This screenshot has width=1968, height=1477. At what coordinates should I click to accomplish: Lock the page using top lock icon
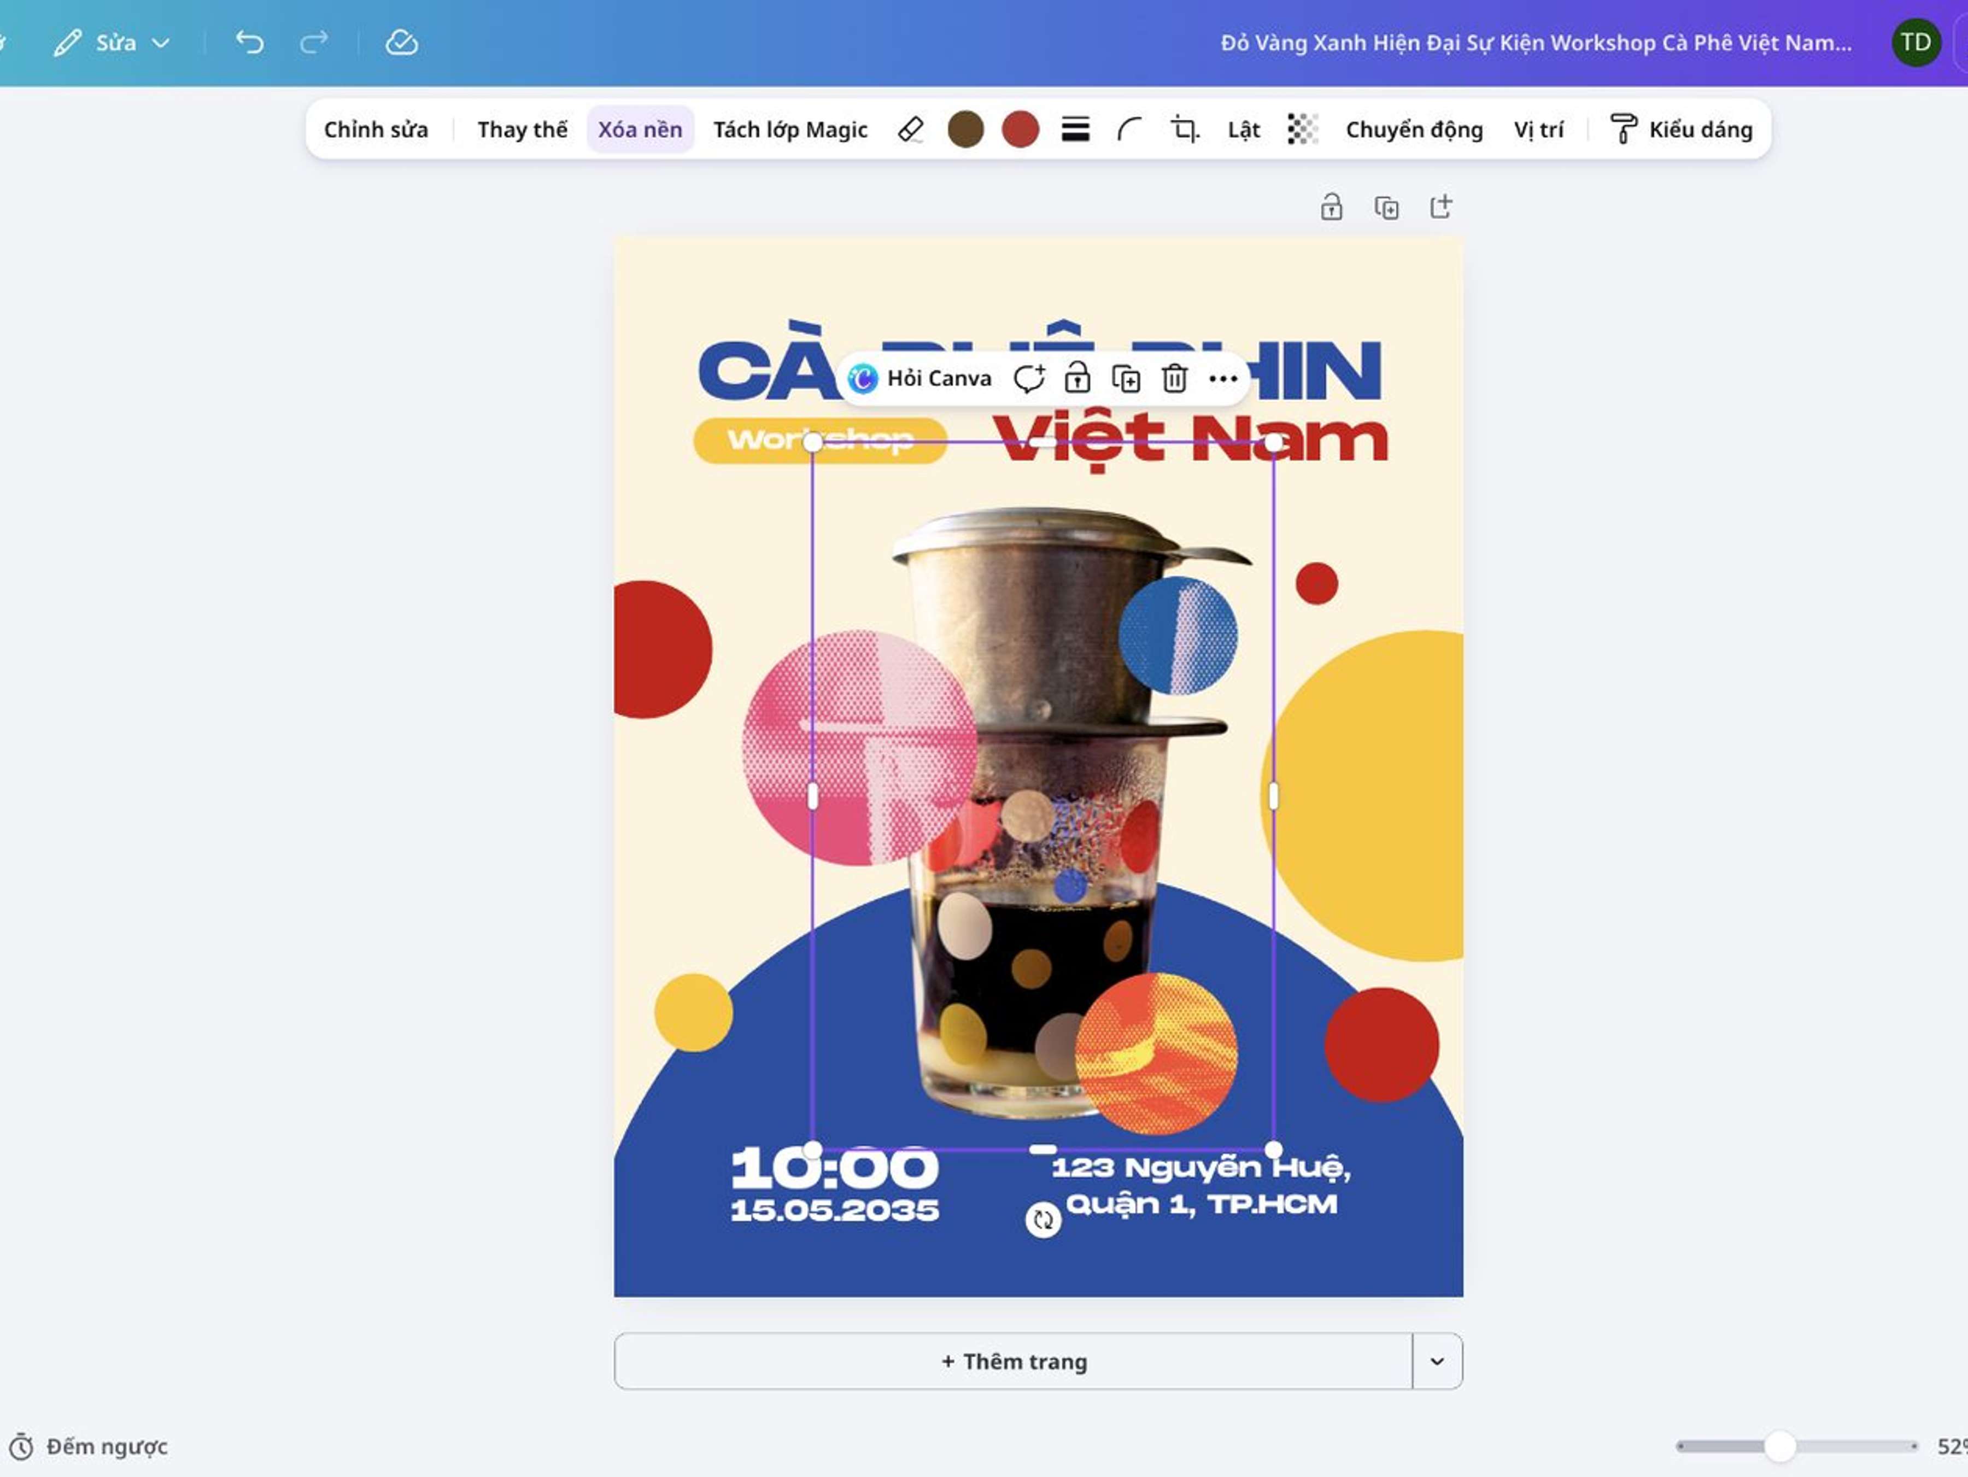click(x=1331, y=207)
